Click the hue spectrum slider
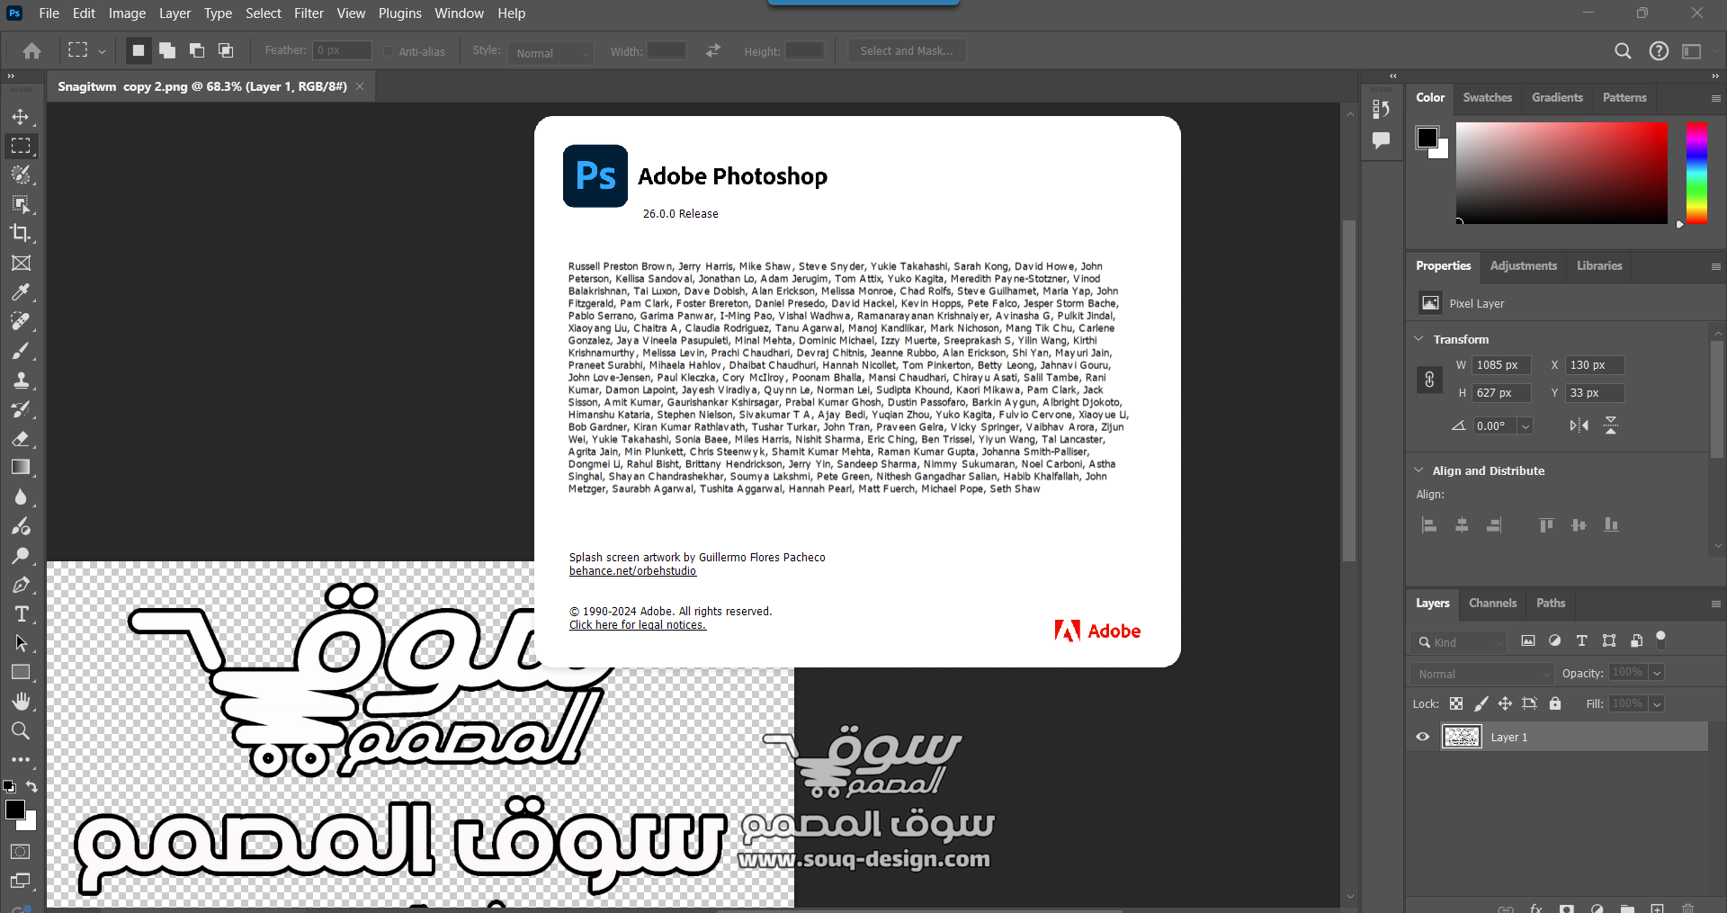This screenshot has height=913, width=1727. (1696, 173)
